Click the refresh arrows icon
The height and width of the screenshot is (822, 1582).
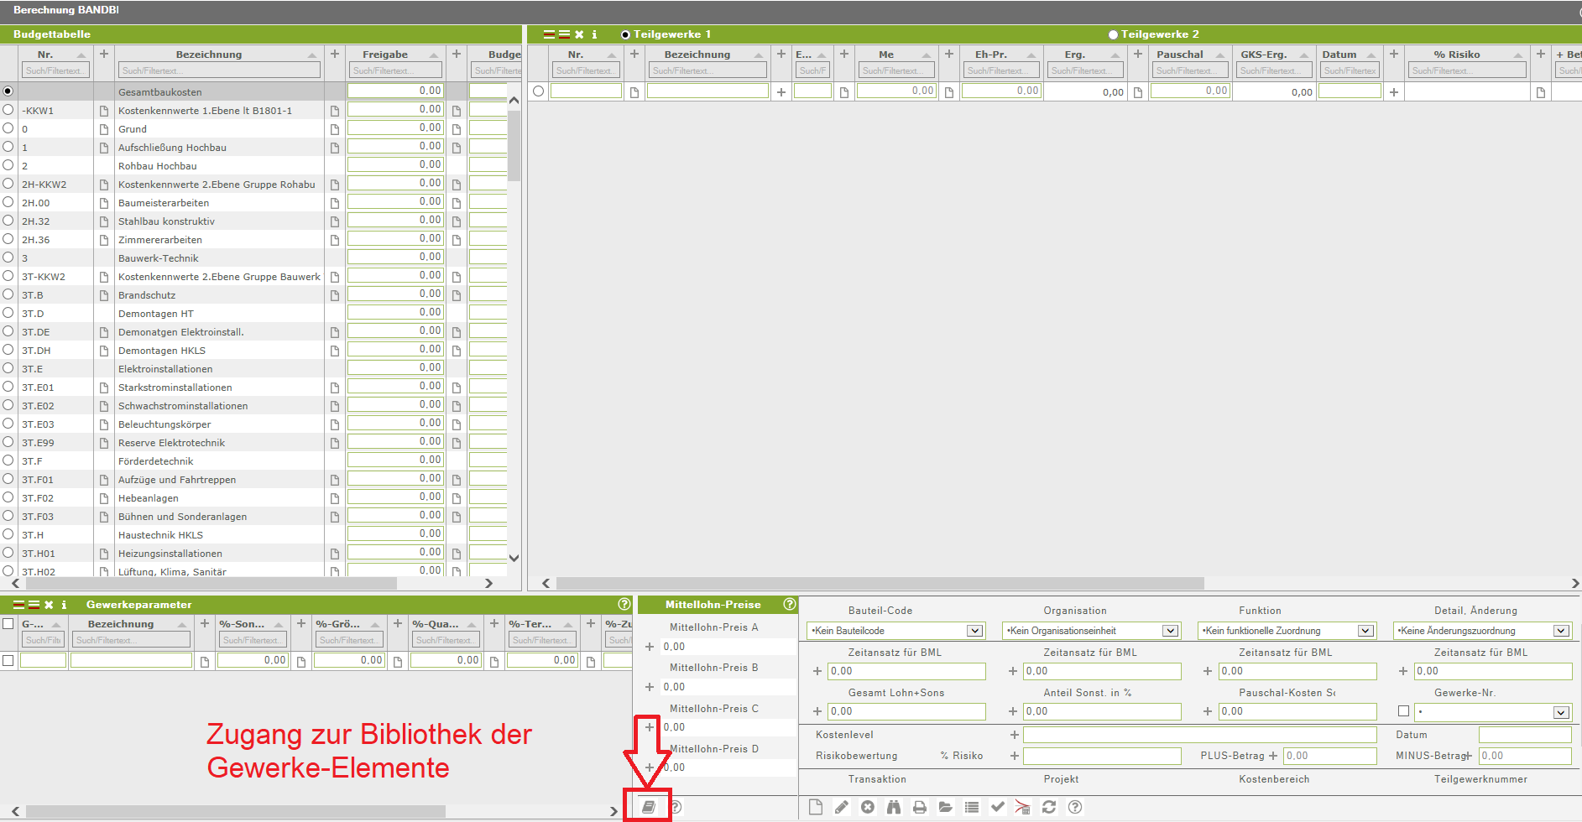(1049, 807)
